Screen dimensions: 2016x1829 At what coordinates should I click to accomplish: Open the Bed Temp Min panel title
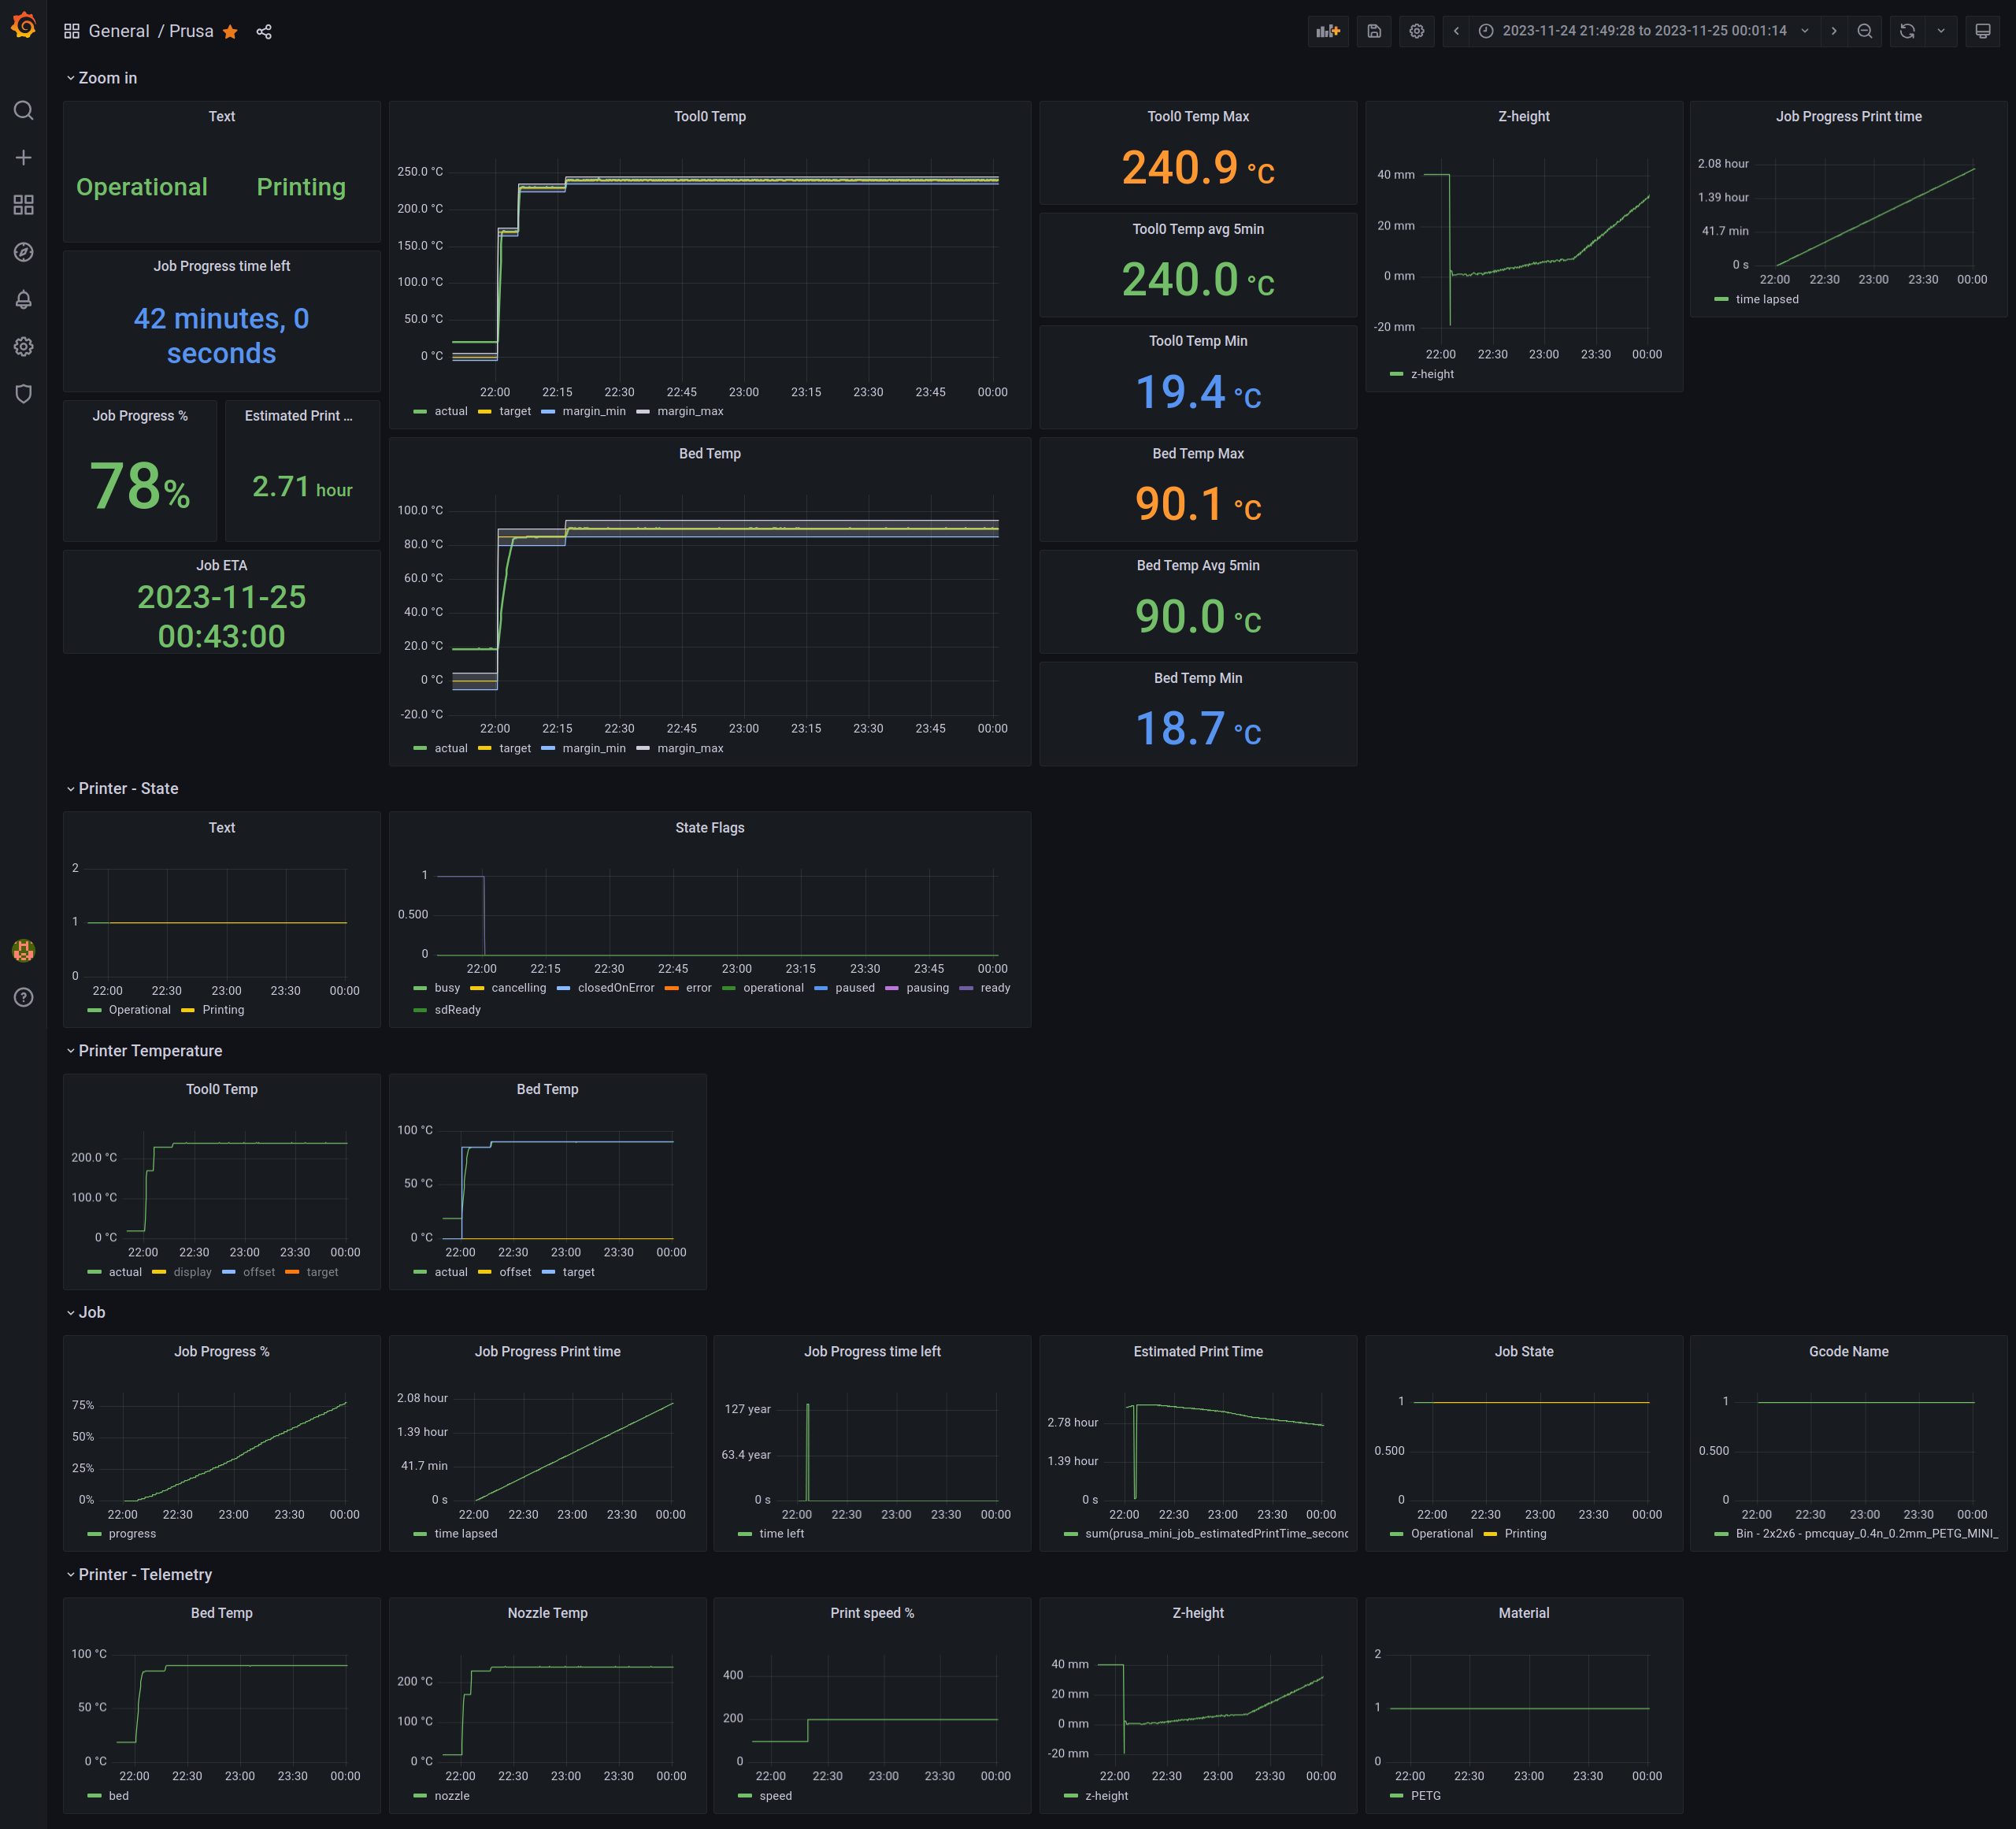point(1198,678)
